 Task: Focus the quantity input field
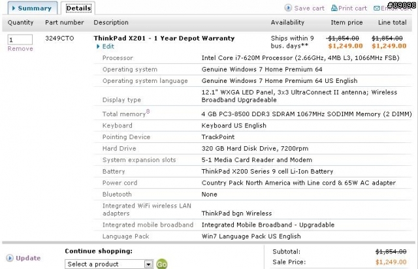coord(20,40)
